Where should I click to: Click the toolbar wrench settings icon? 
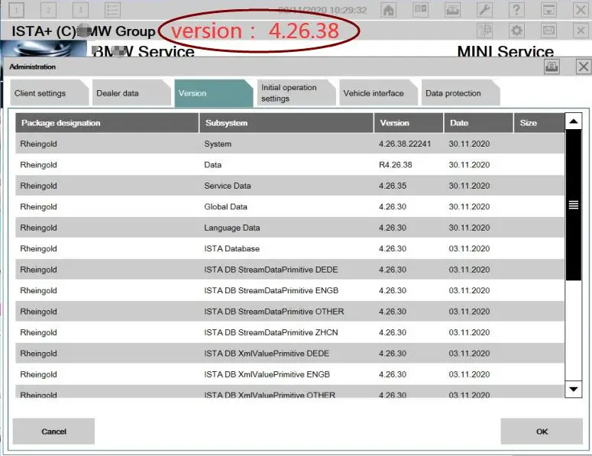point(484,9)
